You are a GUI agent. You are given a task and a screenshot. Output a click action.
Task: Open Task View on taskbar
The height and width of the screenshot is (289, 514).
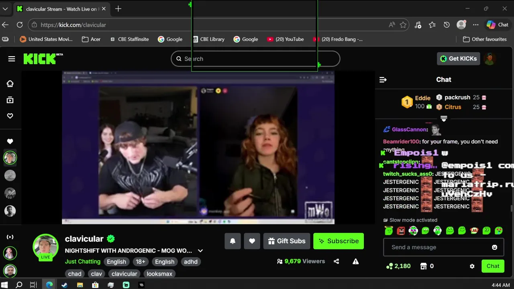(34, 285)
